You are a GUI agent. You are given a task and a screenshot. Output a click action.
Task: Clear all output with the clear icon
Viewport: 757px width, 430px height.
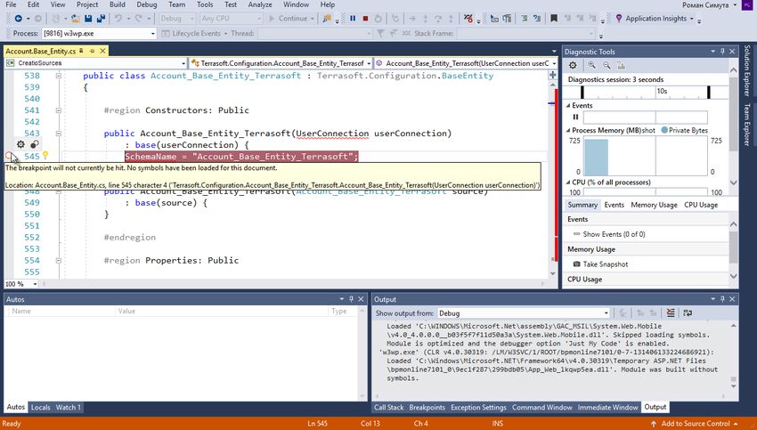[671, 313]
